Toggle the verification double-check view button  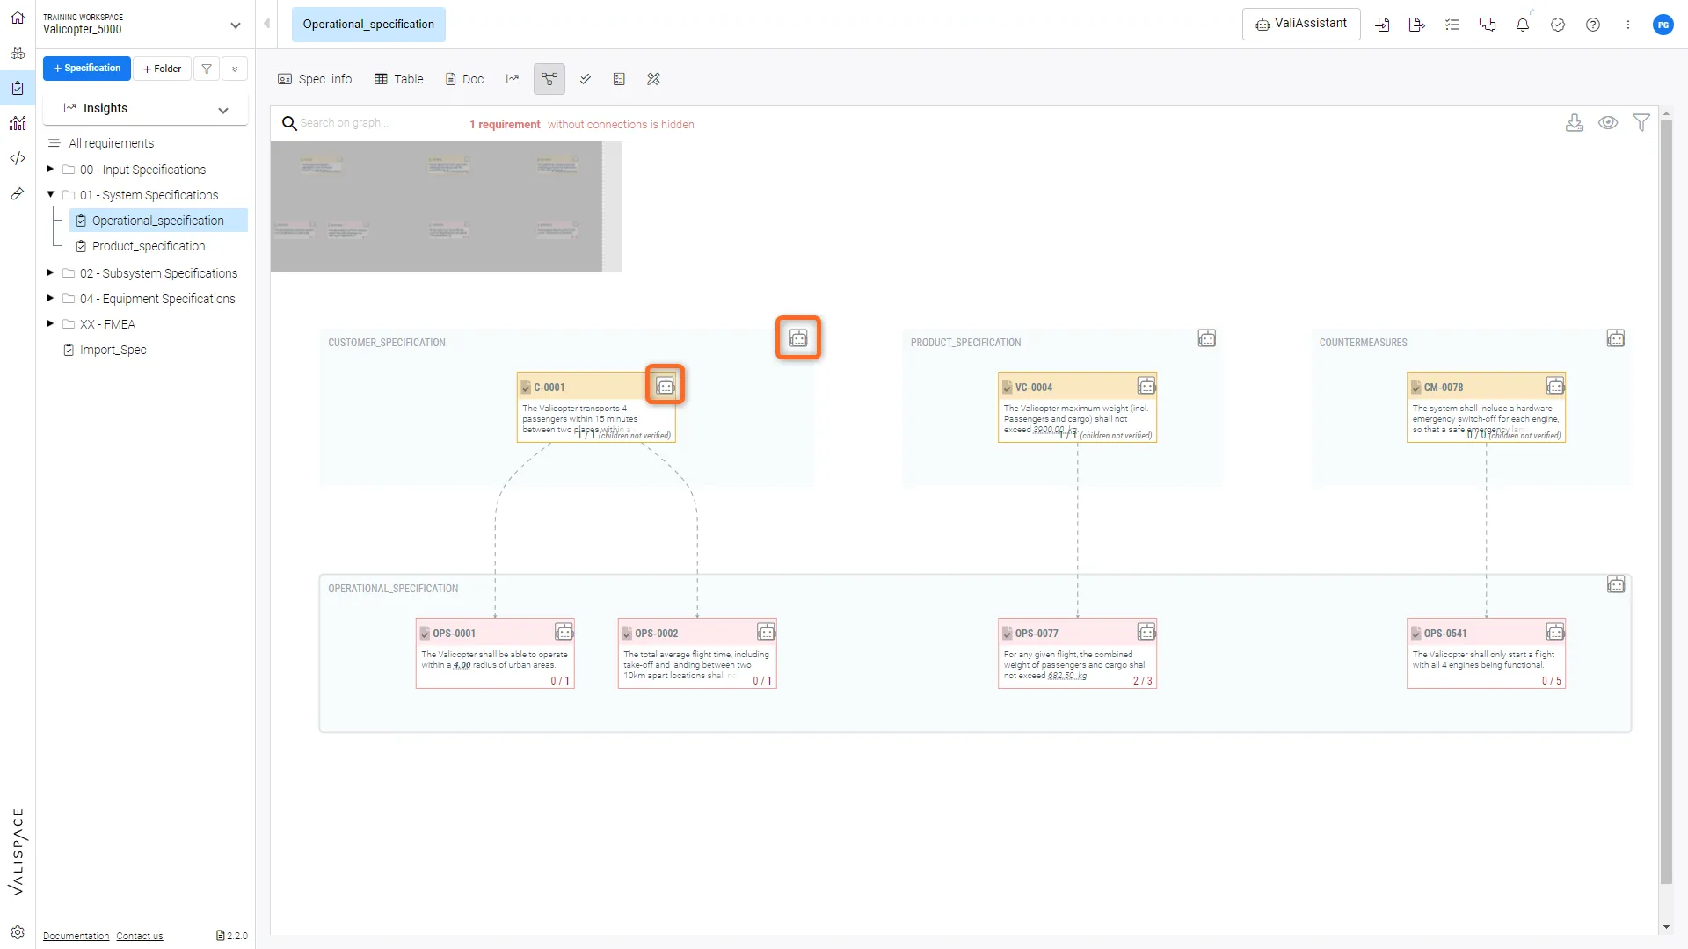(586, 79)
